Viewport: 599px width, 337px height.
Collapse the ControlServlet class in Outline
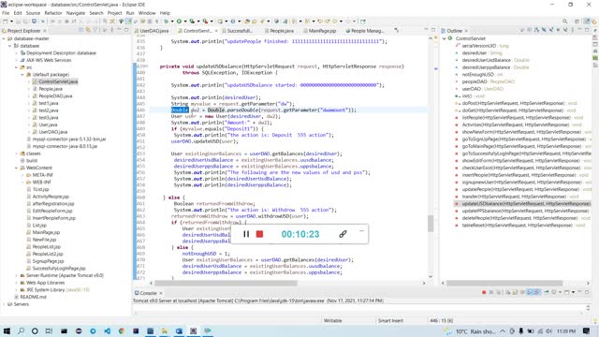tap(445, 38)
